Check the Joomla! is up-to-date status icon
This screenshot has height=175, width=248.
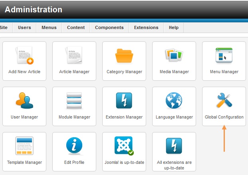124,146
